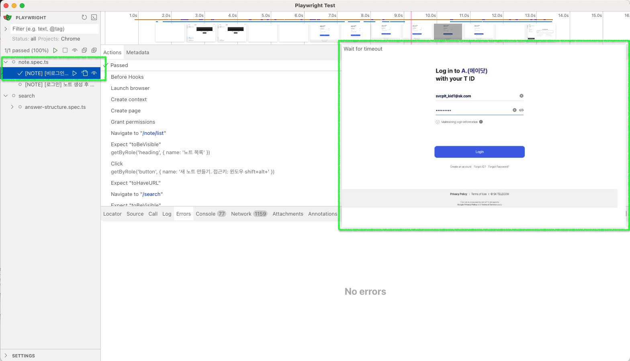Switch to the Metadata tab

(137, 52)
